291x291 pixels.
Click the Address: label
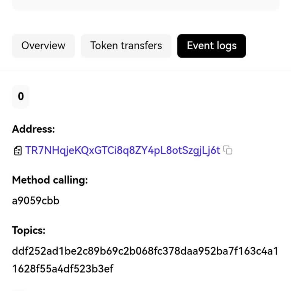click(x=33, y=129)
